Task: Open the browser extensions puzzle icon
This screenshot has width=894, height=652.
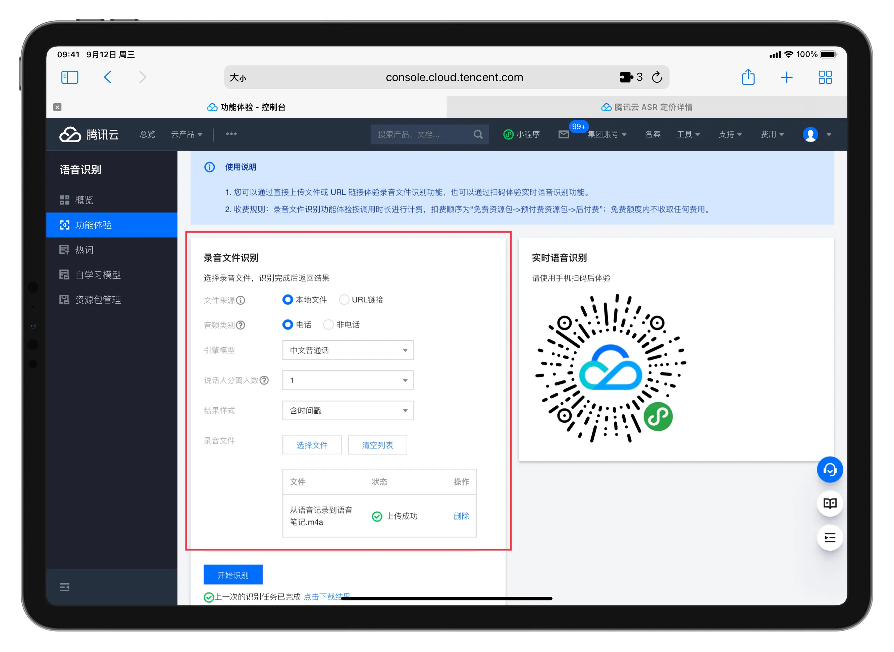Action: point(626,77)
